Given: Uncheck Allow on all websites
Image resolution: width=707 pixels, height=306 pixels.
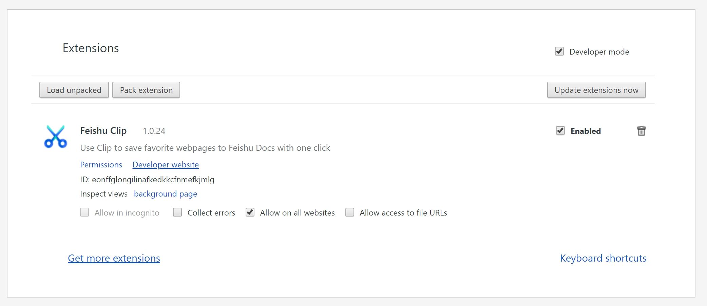Looking at the screenshot, I should coord(250,212).
